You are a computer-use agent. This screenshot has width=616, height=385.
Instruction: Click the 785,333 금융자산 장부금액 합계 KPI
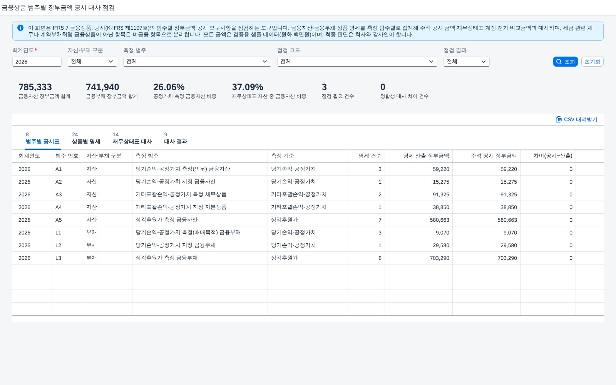click(x=44, y=91)
